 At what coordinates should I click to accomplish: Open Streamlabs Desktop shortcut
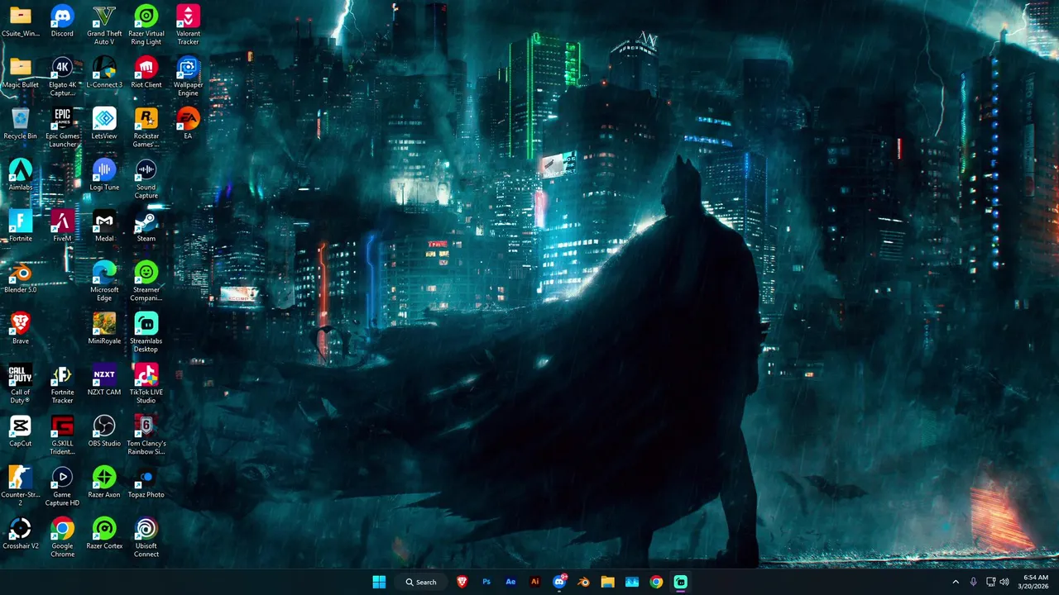[146, 333]
